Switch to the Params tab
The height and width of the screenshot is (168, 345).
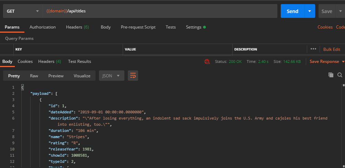[x=12, y=27]
